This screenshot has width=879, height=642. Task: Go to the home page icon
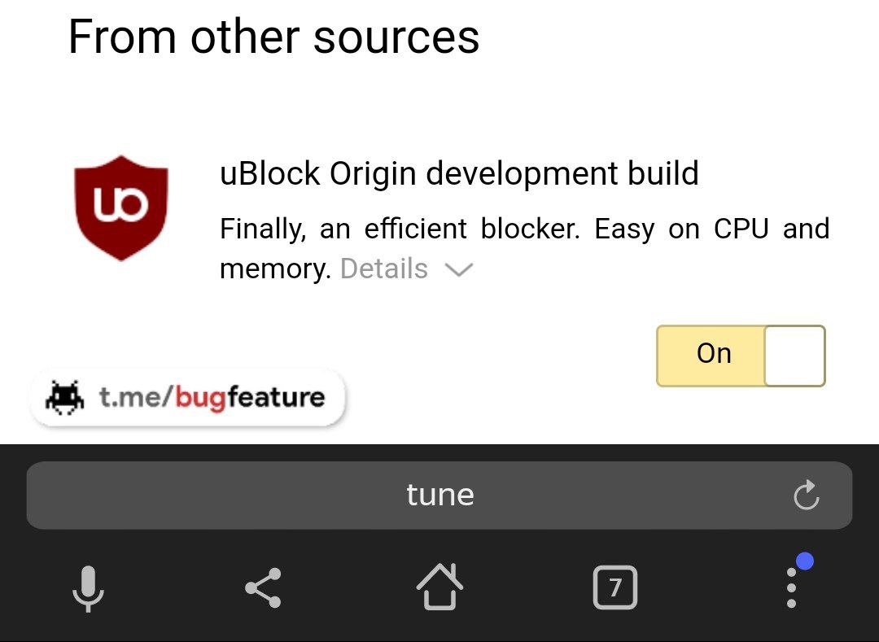click(x=439, y=586)
